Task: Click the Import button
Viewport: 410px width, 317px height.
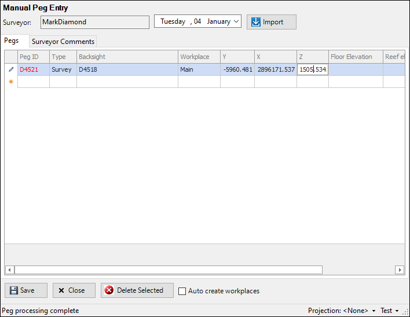Action: (272, 22)
